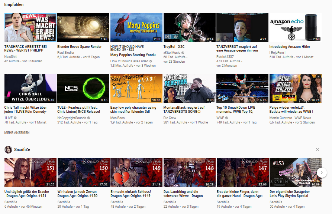Screen dimensions: 332x214
Task: Open the Blender Eevee Space Render video title
Action: pyautogui.click(x=80, y=47)
